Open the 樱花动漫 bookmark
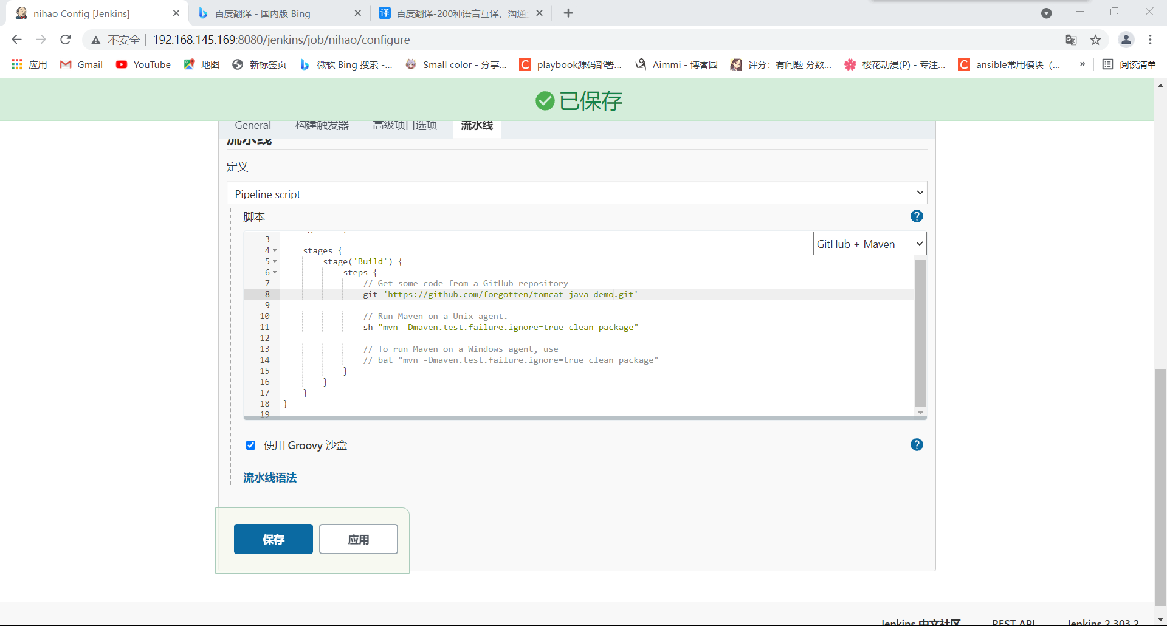Screen dimensions: 1167x626 (x=895, y=64)
